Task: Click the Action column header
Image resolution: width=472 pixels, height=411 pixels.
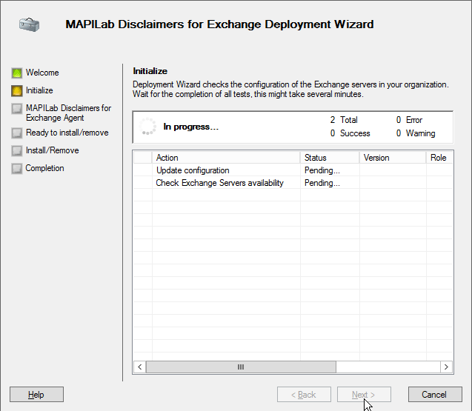Action: 226,158
